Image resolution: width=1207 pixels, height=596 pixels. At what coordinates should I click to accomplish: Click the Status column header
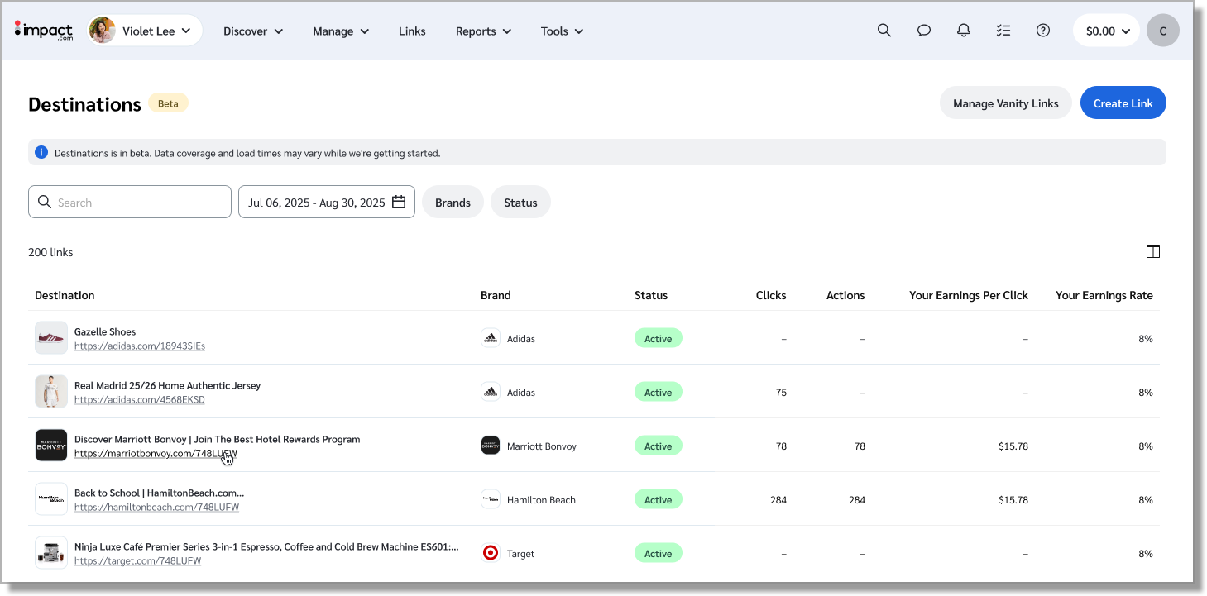[x=651, y=295]
